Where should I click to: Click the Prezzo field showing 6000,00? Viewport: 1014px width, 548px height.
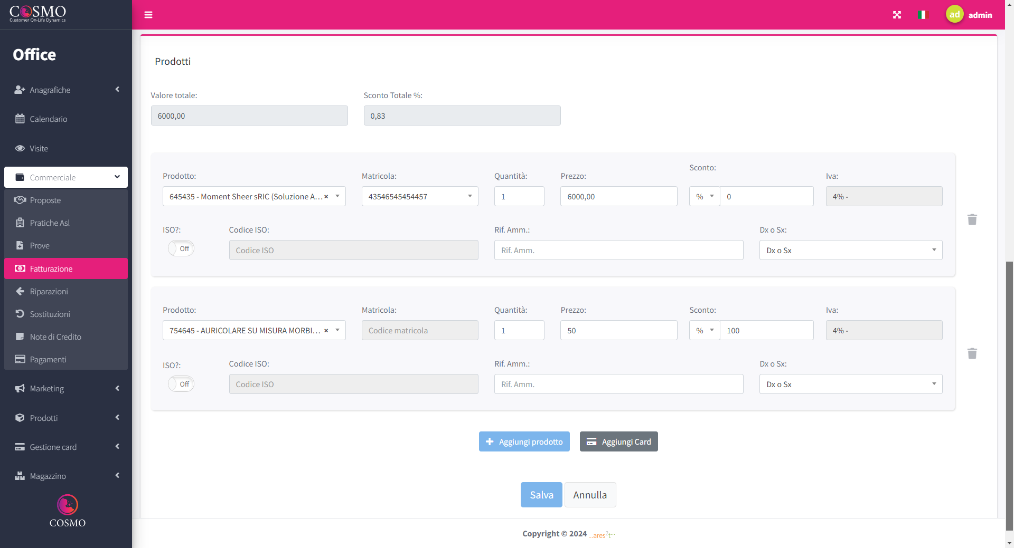click(x=619, y=196)
